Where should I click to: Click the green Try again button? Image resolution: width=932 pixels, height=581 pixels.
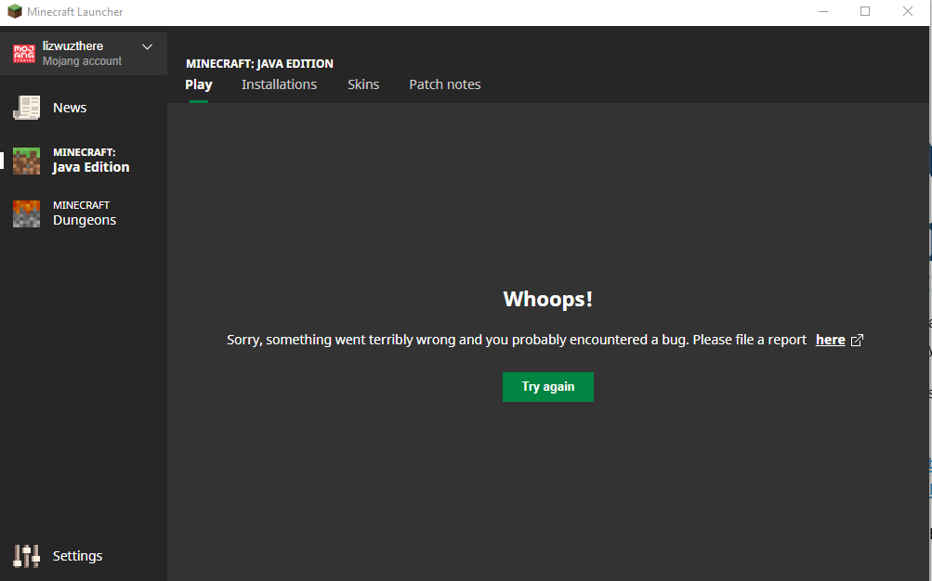point(548,387)
